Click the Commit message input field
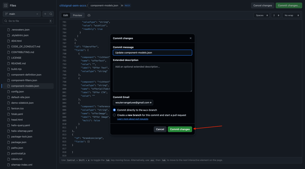Viewport: 305px width, 169px height. click(x=152, y=53)
